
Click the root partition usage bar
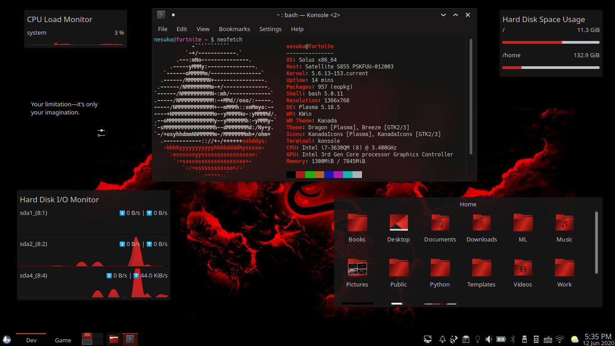[x=551, y=42]
